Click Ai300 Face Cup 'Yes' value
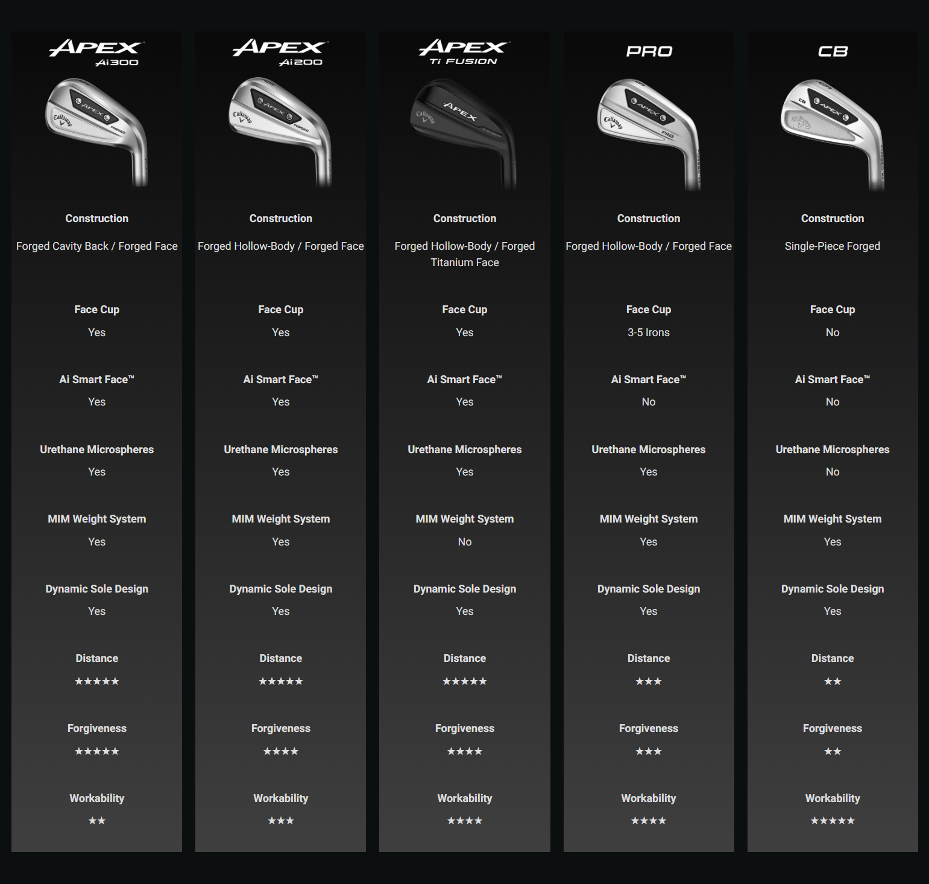Image resolution: width=929 pixels, height=884 pixels. click(x=97, y=332)
